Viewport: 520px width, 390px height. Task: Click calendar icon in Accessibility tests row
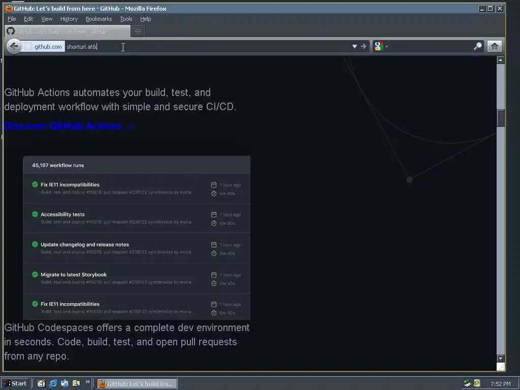[x=214, y=215]
